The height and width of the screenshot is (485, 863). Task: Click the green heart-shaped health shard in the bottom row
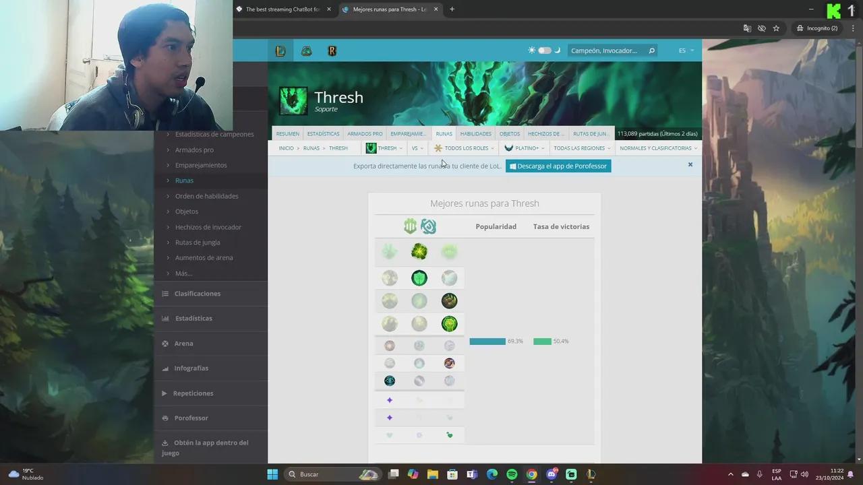[x=450, y=435]
